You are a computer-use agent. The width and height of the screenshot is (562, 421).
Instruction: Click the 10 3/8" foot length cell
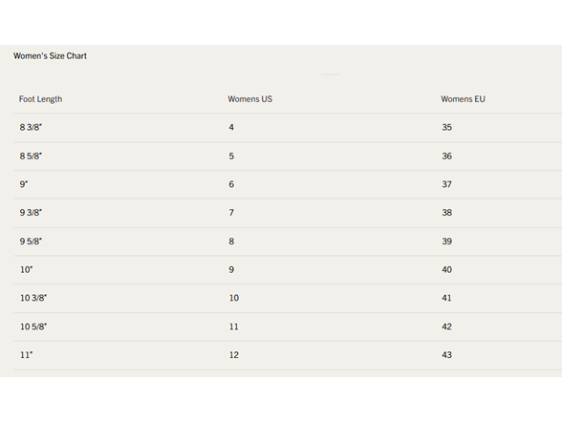[33, 298]
